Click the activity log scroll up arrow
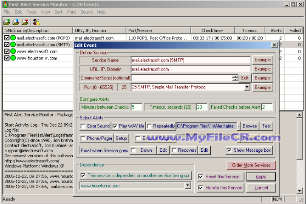The image size is (306, 204). [x=300, y=115]
